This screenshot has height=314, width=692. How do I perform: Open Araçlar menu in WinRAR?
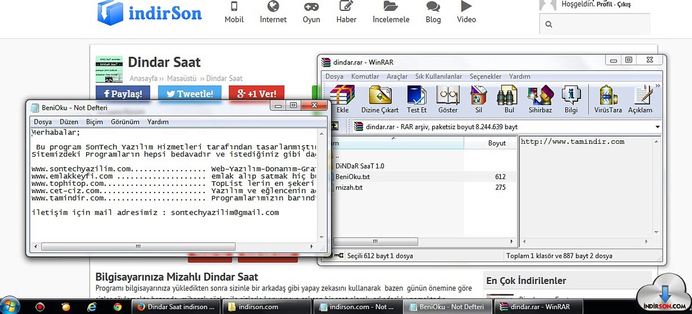click(x=397, y=76)
